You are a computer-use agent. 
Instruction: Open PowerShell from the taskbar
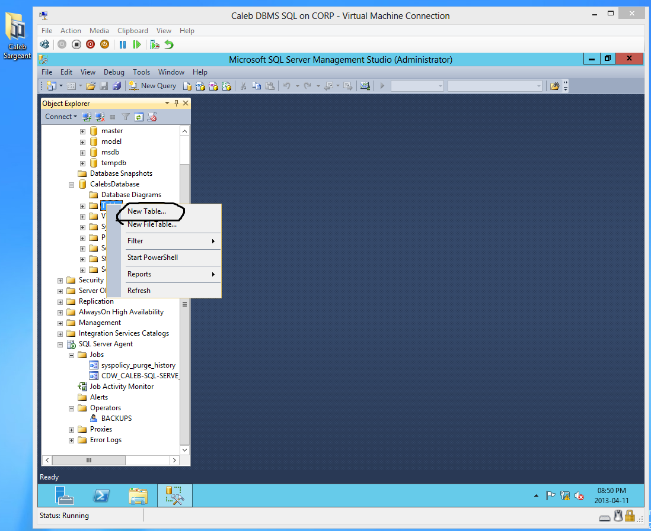(x=101, y=495)
